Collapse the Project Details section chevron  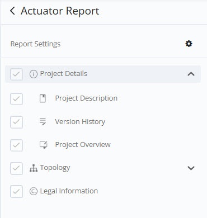pyautogui.click(x=191, y=74)
